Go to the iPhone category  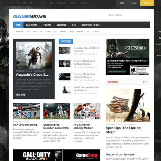(x=63, y=32)
